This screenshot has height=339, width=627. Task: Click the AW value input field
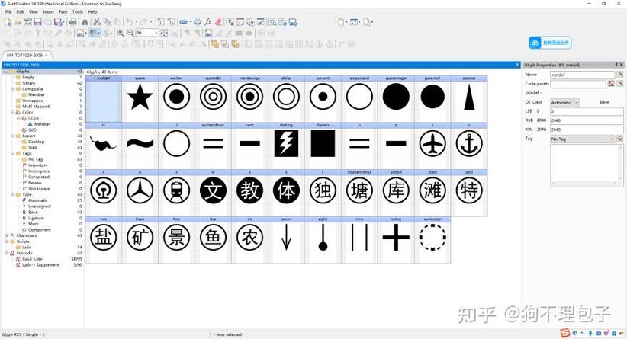coord(587,130)
